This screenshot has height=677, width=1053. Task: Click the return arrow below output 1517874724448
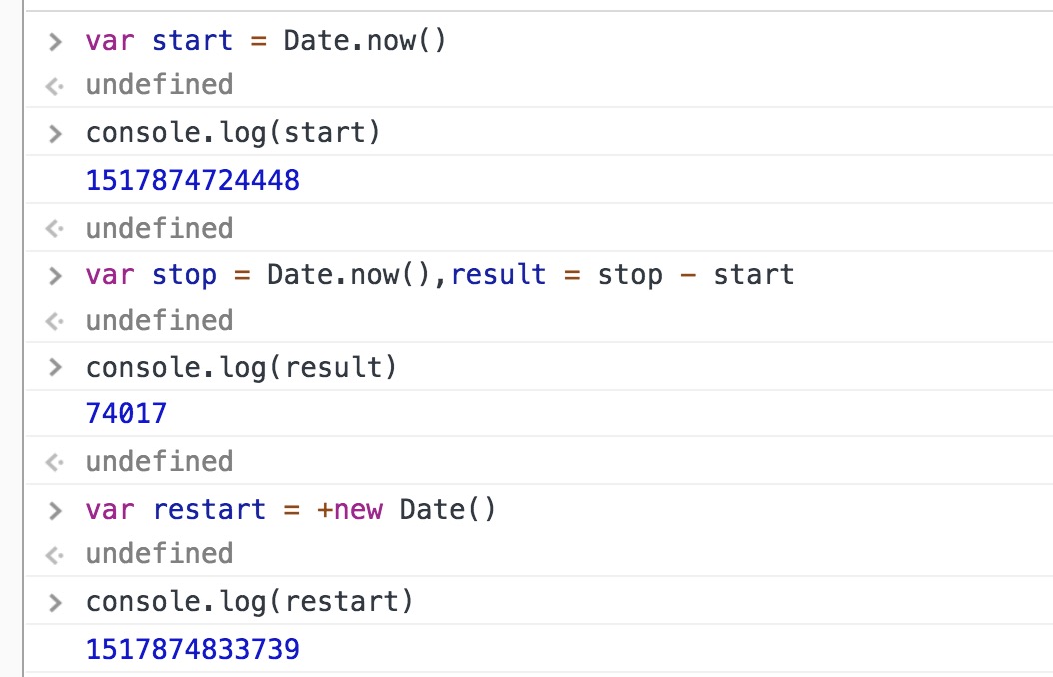point(55,229)
